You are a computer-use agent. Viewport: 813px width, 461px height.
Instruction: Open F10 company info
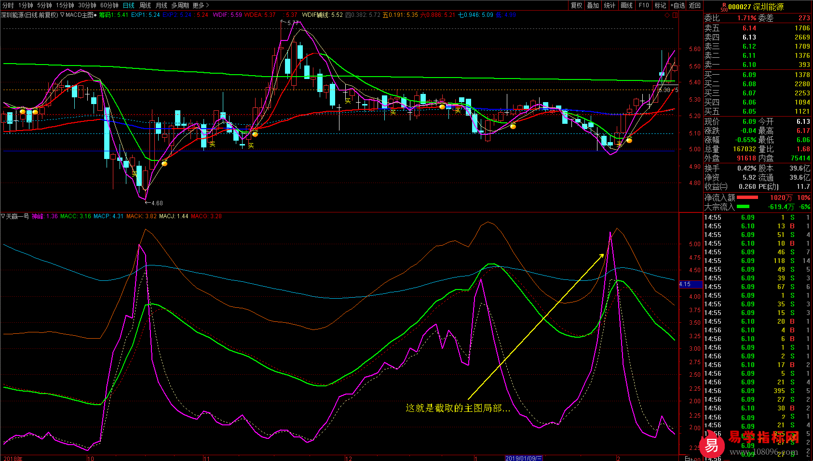pos(644,5)
